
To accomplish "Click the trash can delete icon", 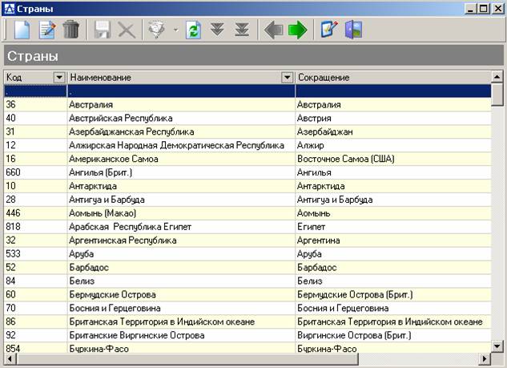I will [70, 30].
